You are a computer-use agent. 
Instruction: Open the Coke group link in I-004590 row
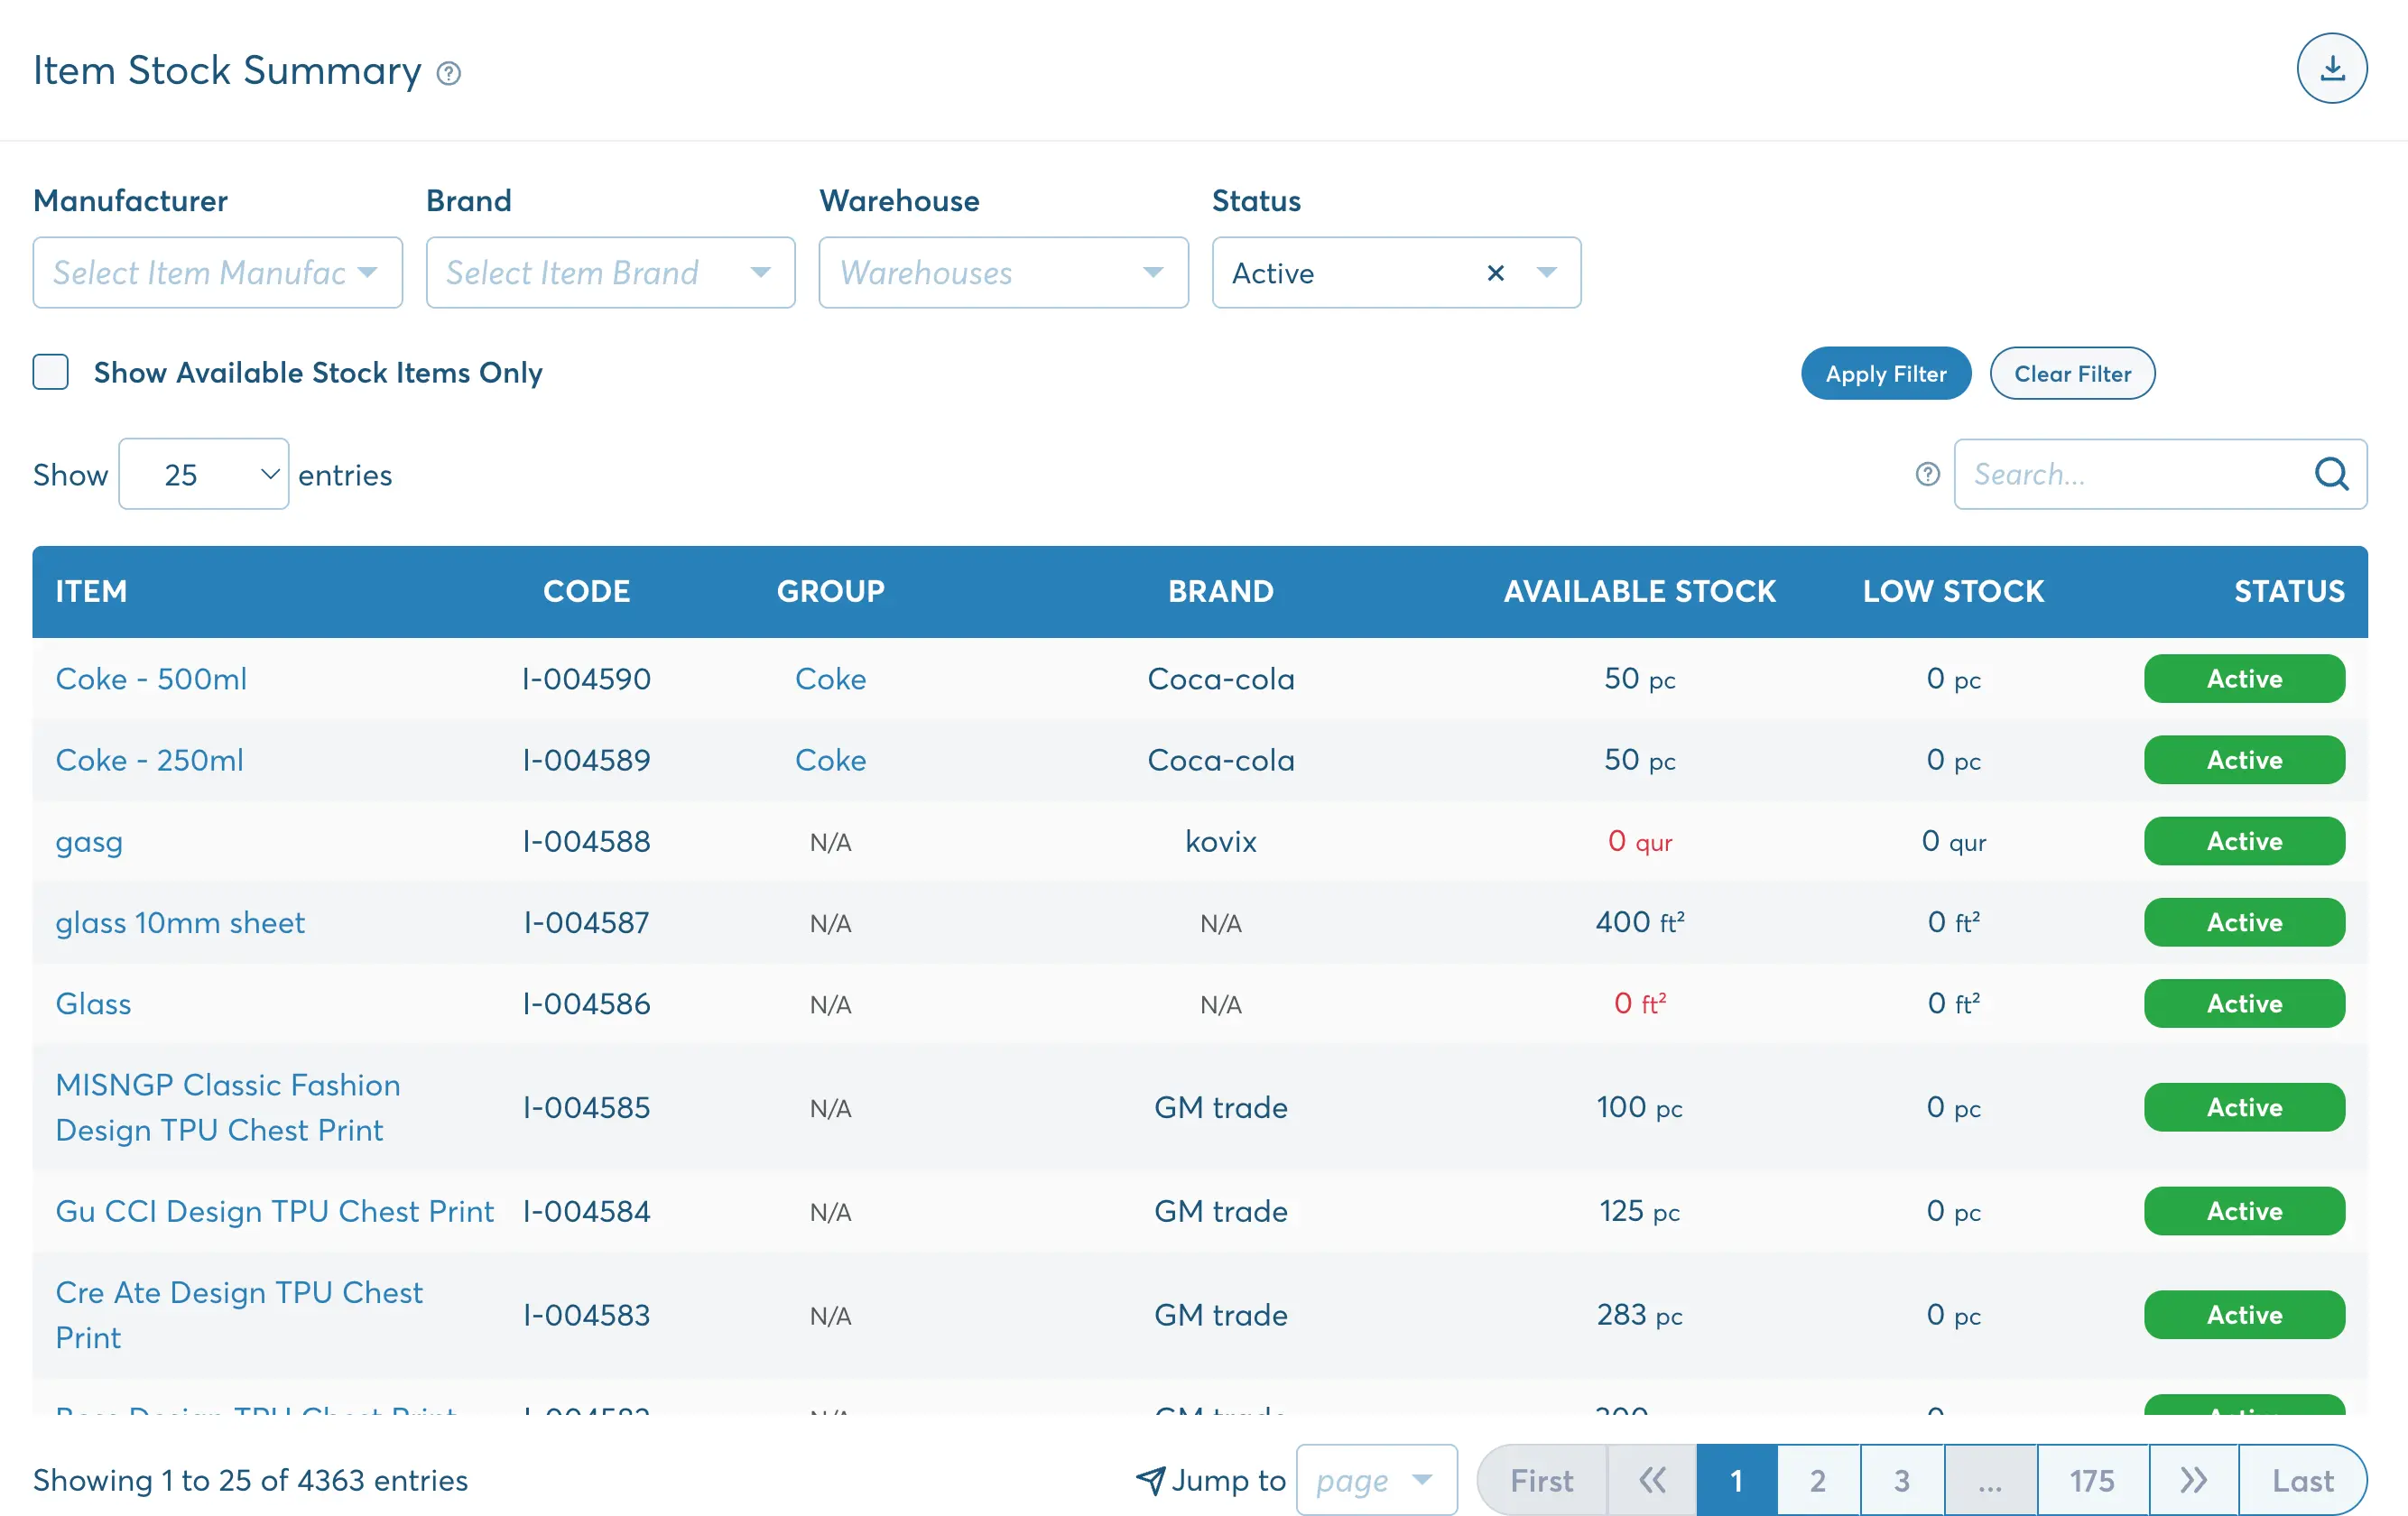pos(830,678)
